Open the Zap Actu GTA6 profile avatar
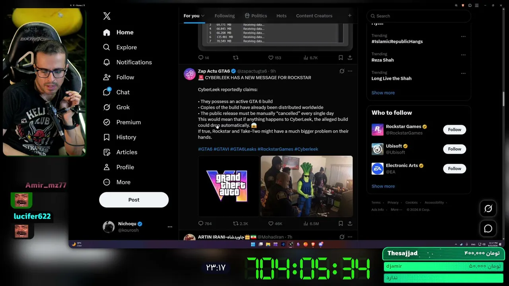The image size is (509, 286). (190, 74)
